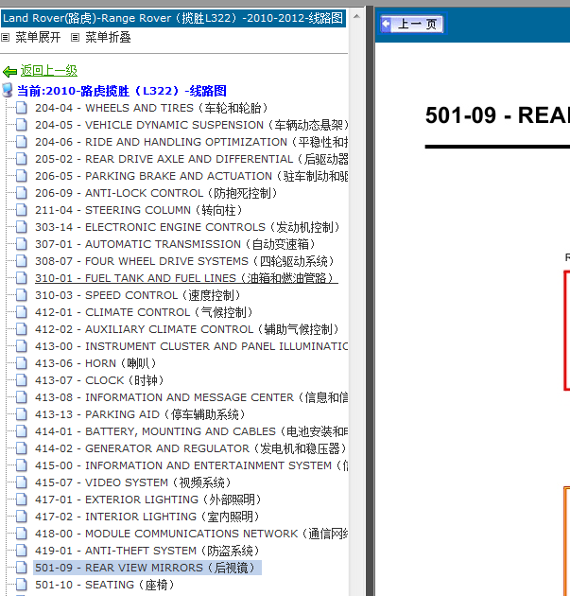Open 310-01 FUEL TANK AND FUEL LINES
This screenshot has width=570, height=596.
tap(186, 278)
